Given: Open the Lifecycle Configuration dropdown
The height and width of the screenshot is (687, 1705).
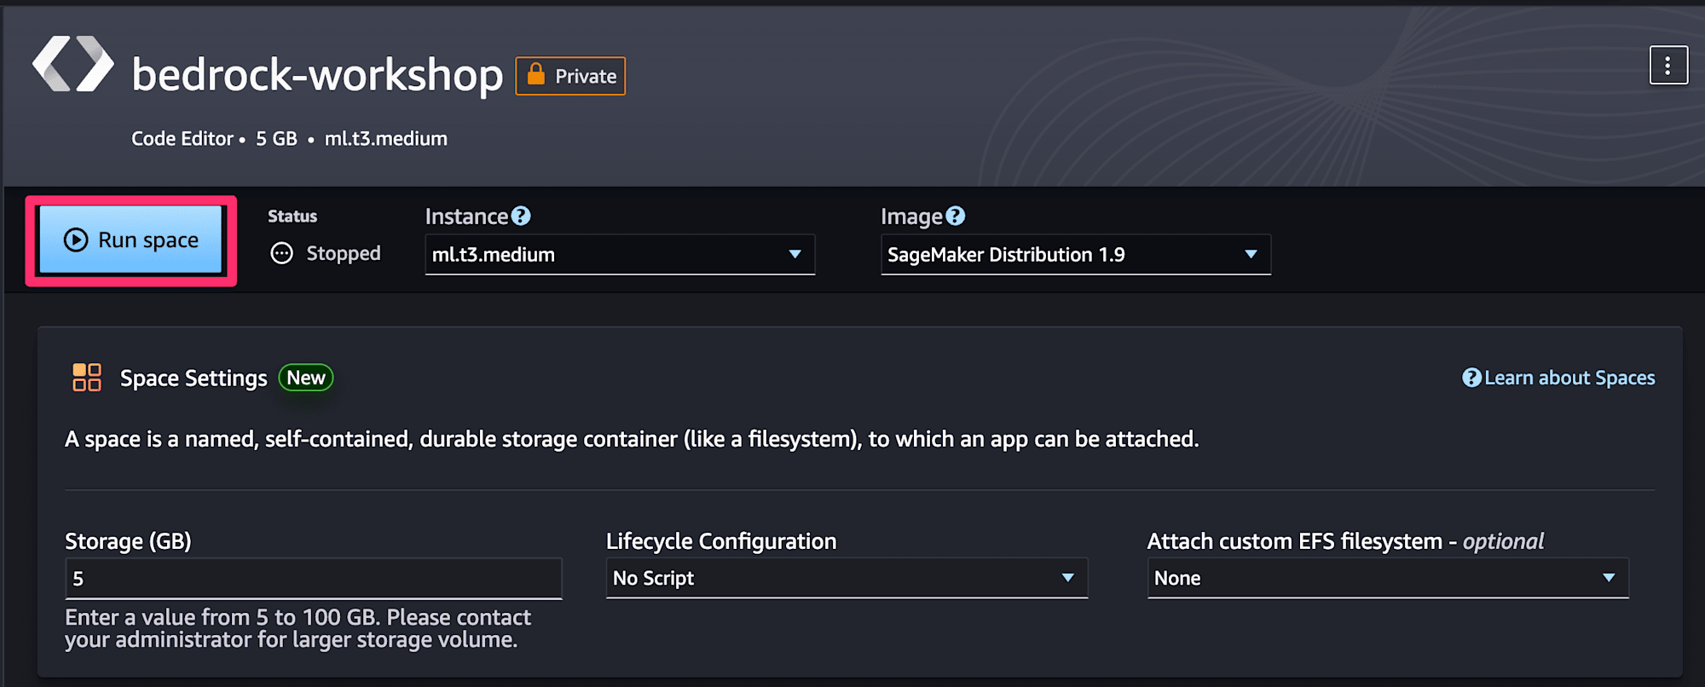Looking at the screenshot, I should pyautogui.click(x=847, y=578).
